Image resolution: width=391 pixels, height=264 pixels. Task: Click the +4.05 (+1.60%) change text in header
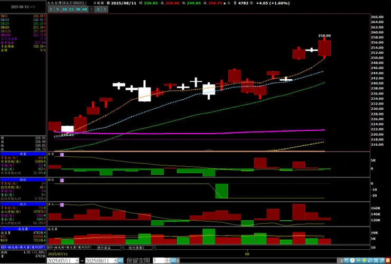273,3
